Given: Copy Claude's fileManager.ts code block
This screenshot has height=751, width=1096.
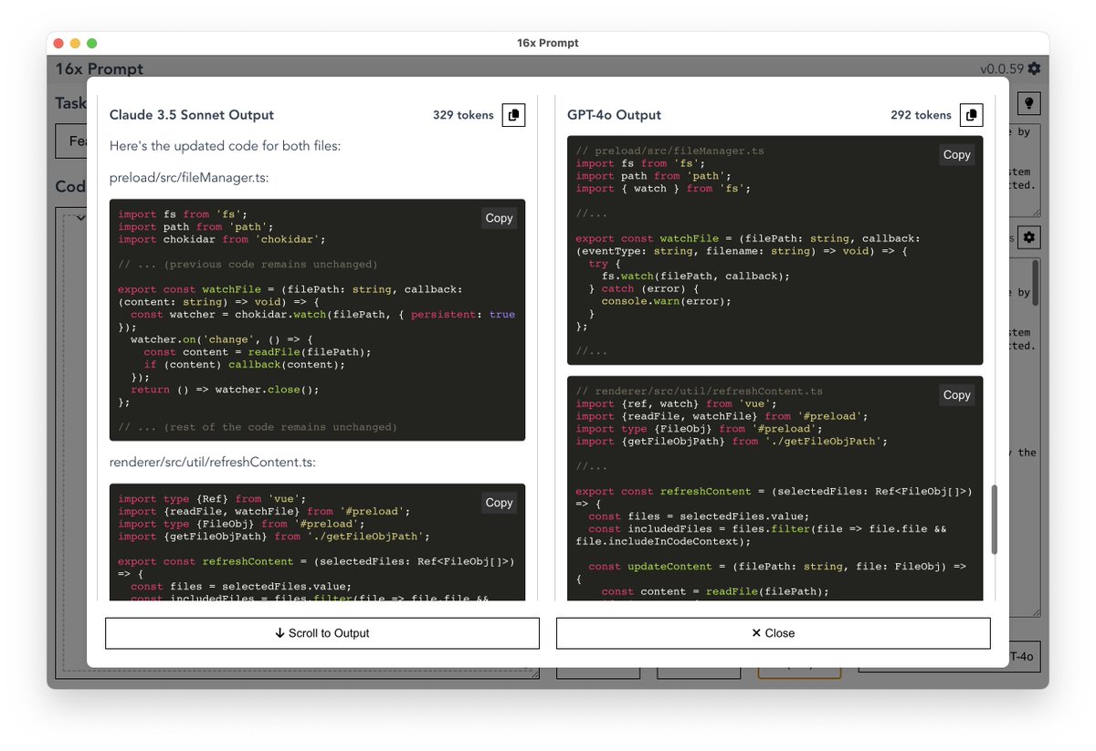Looking at the screenshot, I should 499,218.
